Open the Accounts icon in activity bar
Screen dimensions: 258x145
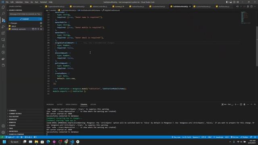tap(3, 126)
